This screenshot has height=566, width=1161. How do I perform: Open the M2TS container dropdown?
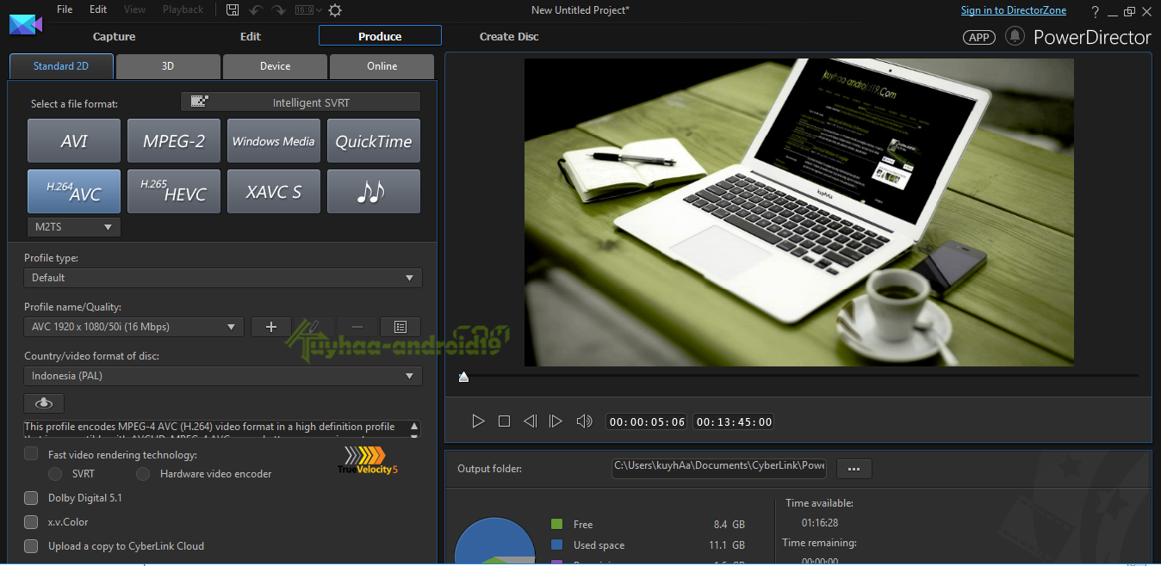74,227
